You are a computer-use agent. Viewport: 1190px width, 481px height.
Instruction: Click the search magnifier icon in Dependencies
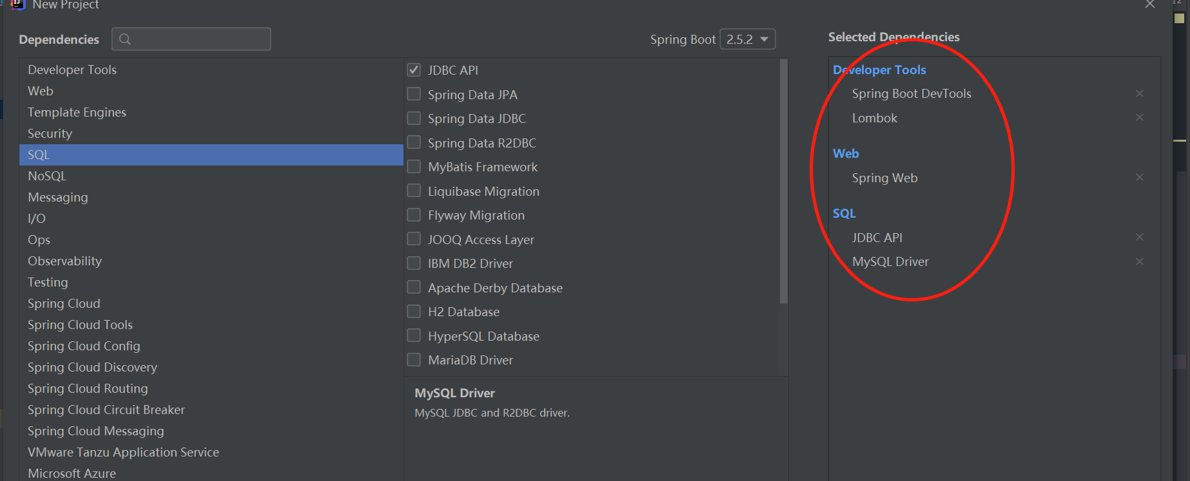tap(125, 39)
